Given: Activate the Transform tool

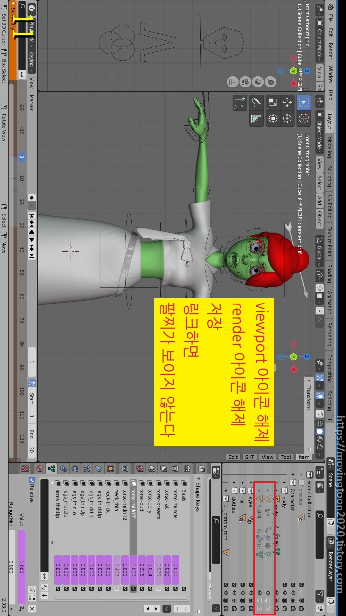Looking at the screenshot, I should click(x=273, y=118).
